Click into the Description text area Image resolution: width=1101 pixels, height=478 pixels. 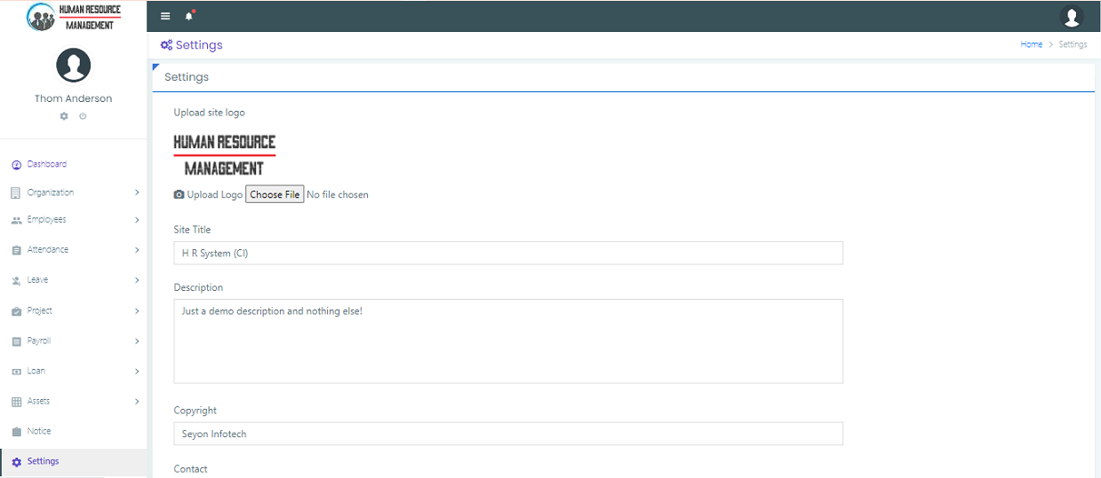click(x=507, y=341)
